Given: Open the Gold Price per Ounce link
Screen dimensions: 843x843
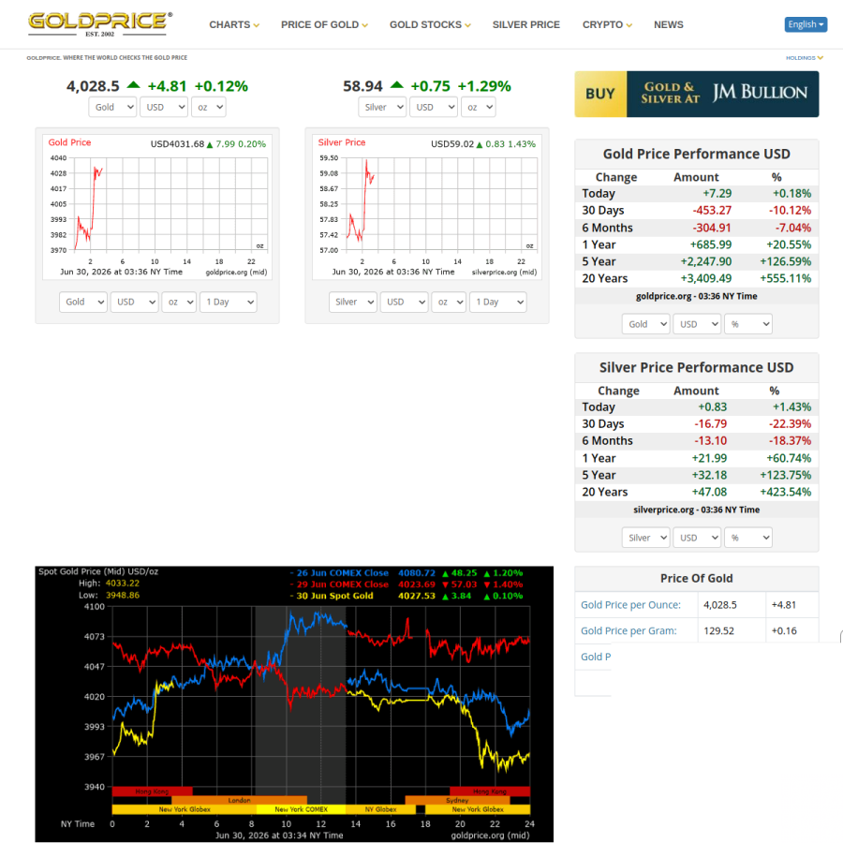Looking at the screenshot, I should point(630,605).
